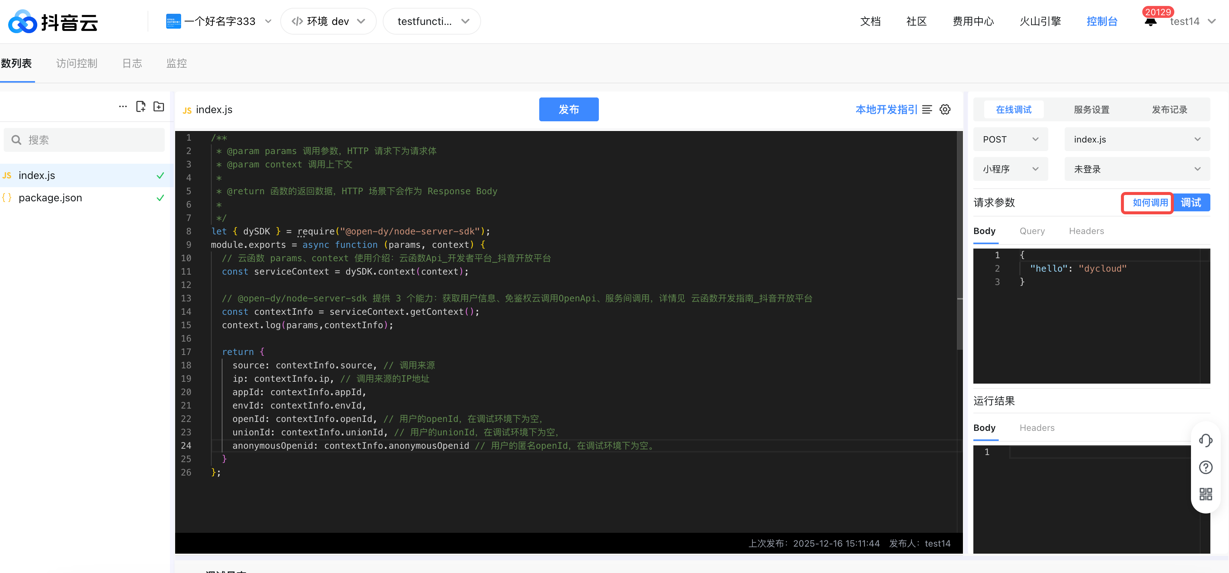Expand the 未登录 login state dropdown
The width and height of the screenshot is (1229, 573).
tap(1137, 169)
